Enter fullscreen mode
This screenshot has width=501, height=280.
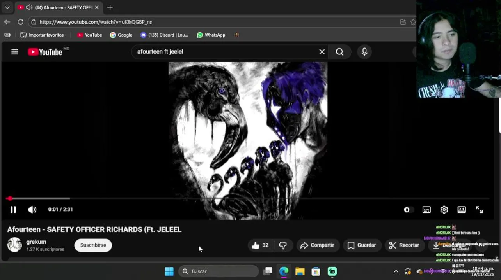(x=479, y=210)
